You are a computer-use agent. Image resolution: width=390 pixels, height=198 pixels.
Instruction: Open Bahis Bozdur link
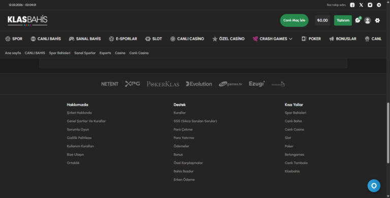(183, 171)
